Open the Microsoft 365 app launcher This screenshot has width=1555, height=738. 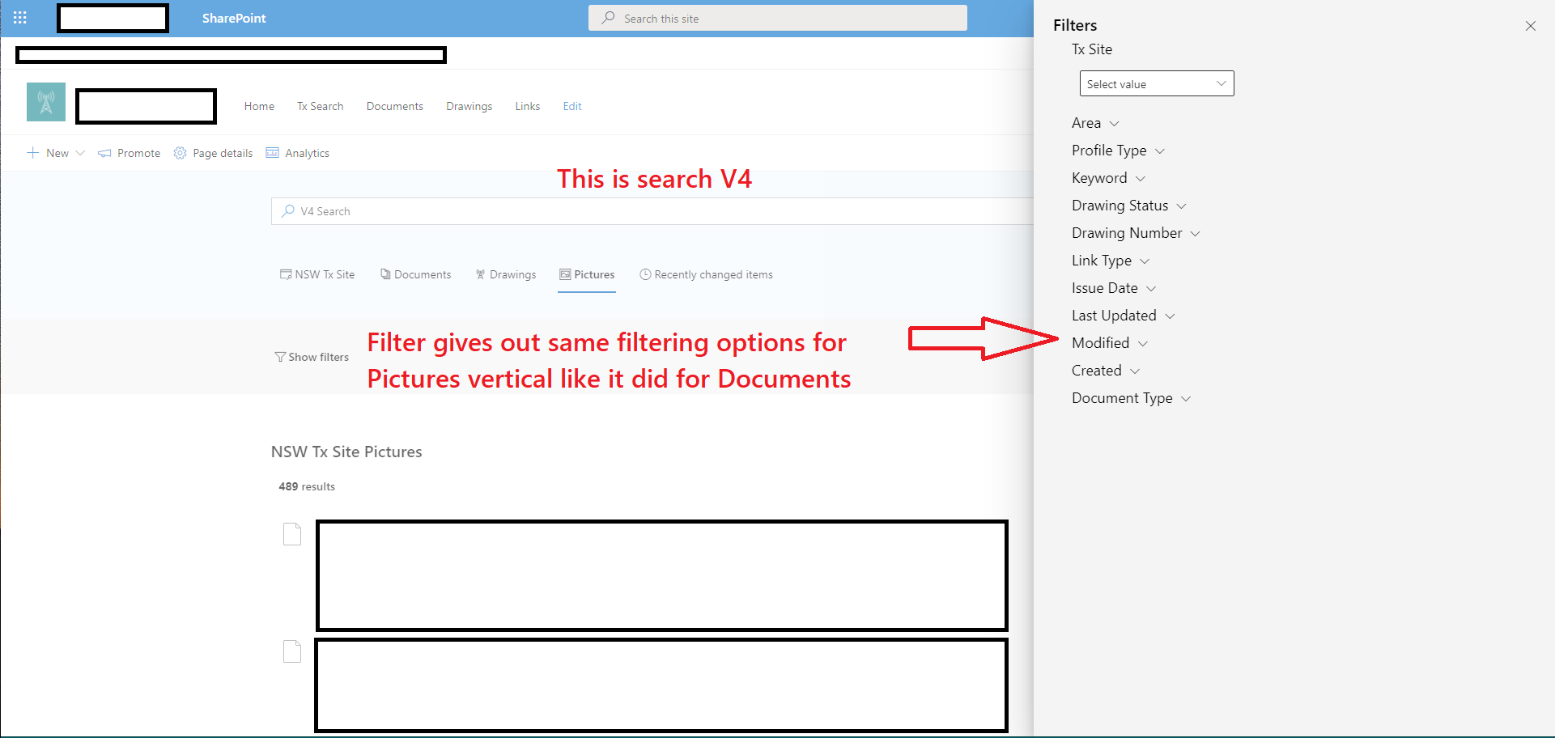pyautogui.click(x=19, y=18)
